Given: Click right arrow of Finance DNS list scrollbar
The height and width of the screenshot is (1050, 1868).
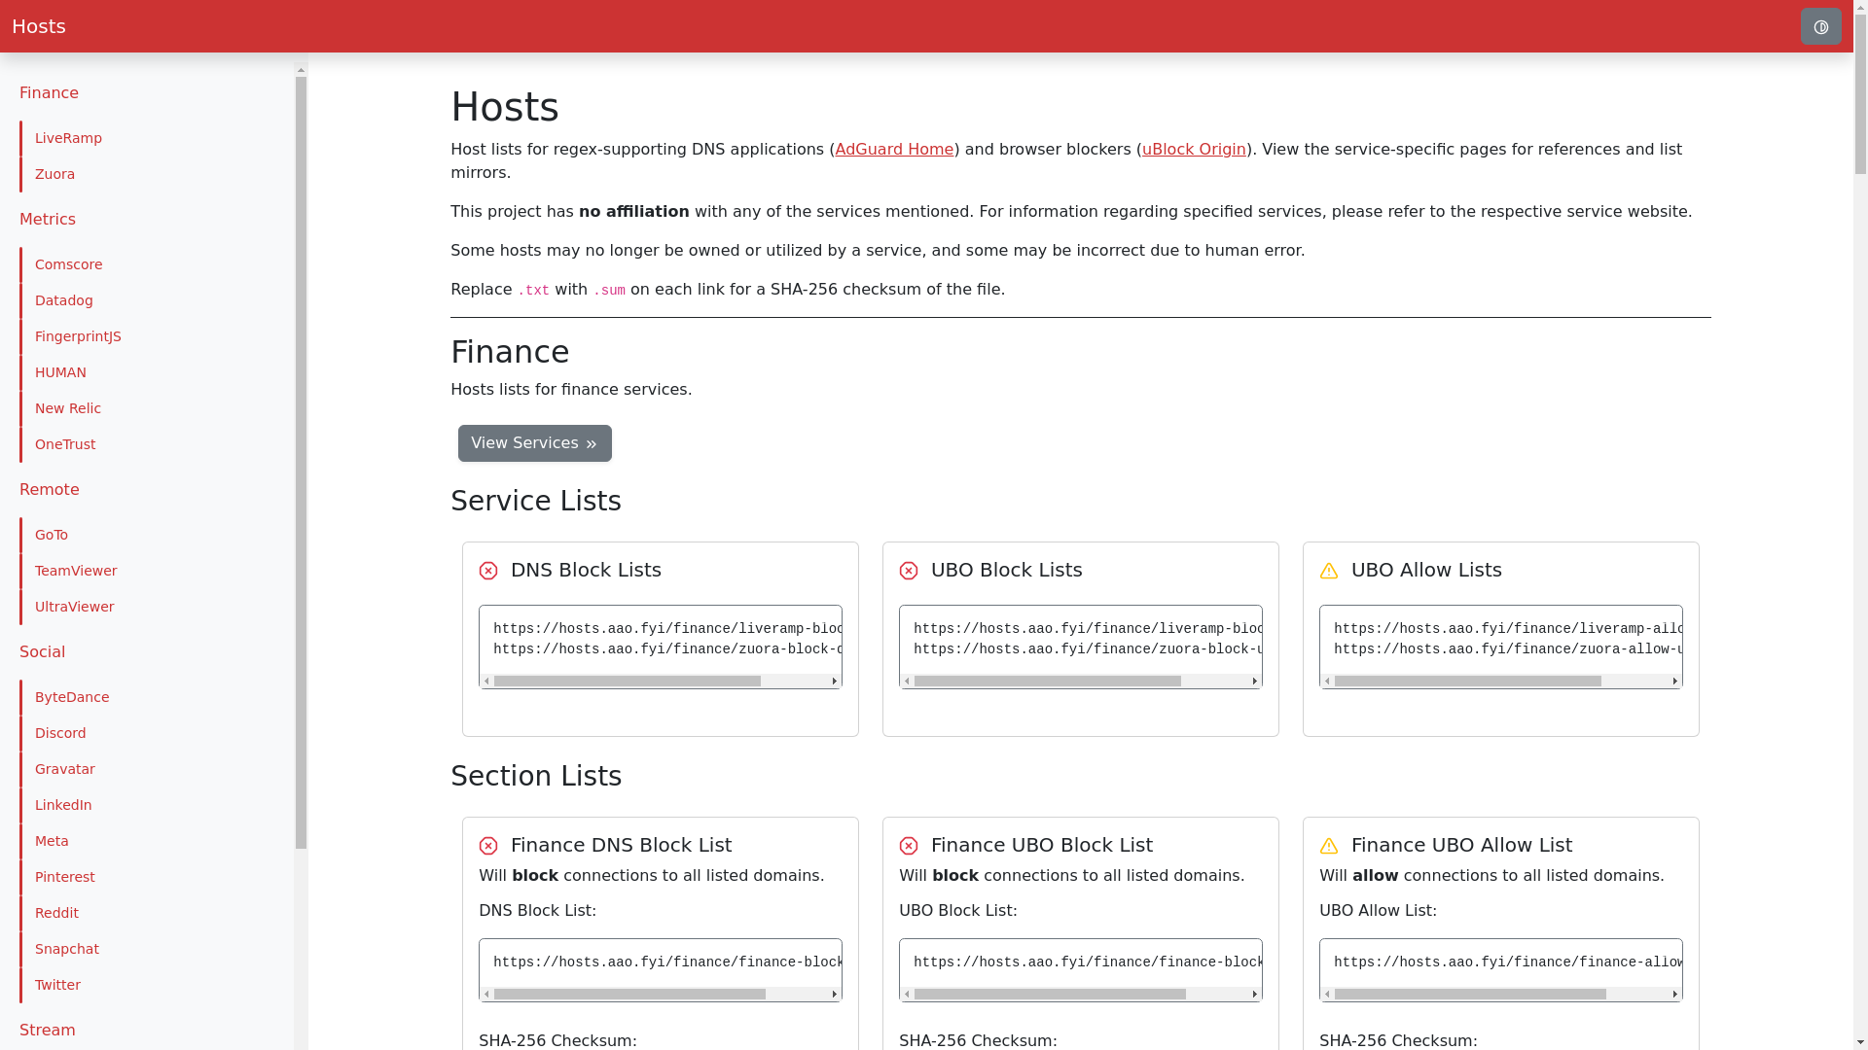Looking at the screenshot, I should (835, 995).
